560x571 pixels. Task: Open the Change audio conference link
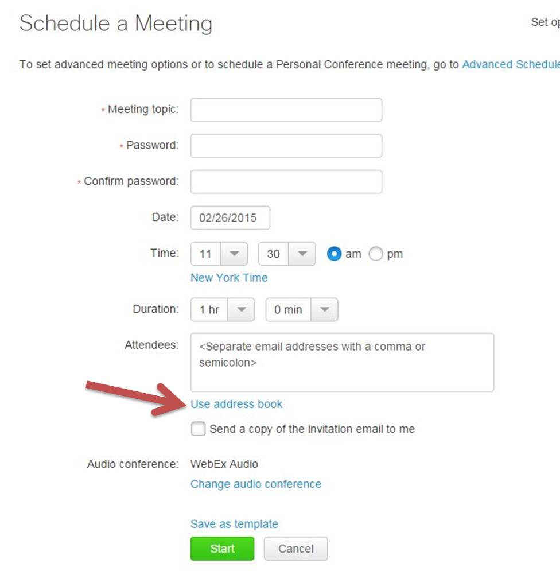coord(255,484)
